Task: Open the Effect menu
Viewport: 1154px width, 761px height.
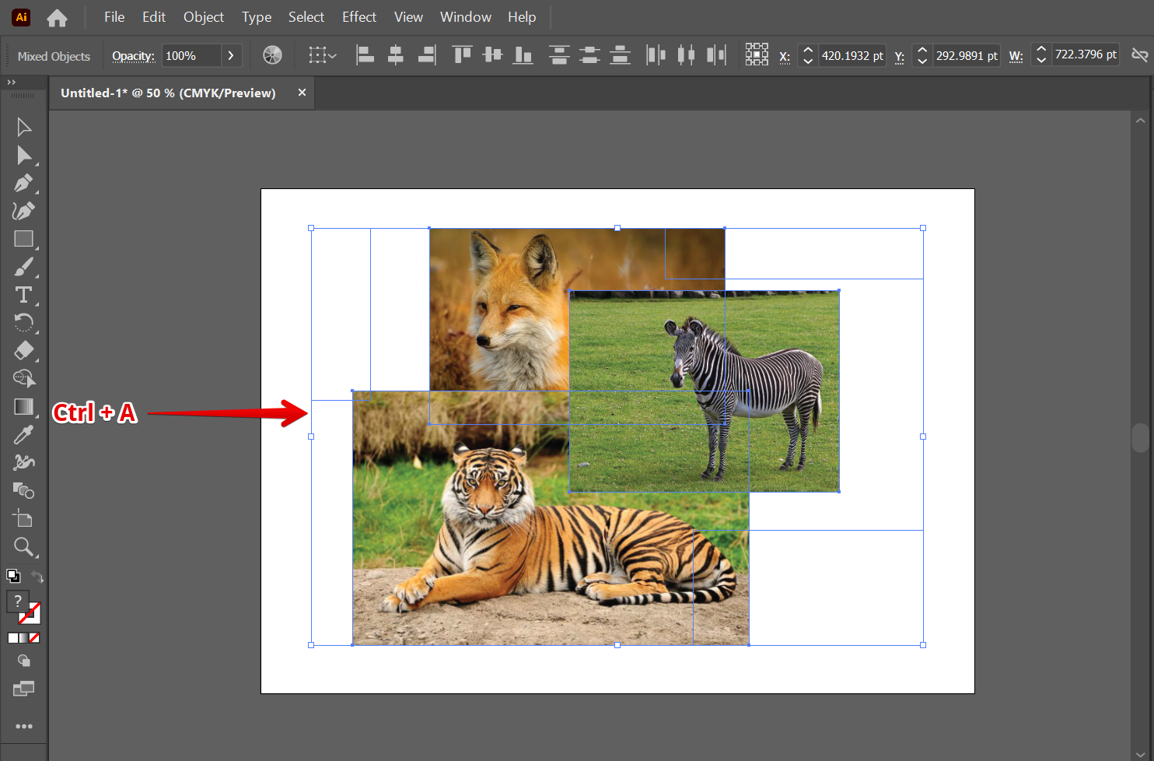Action: click(358, 17)
